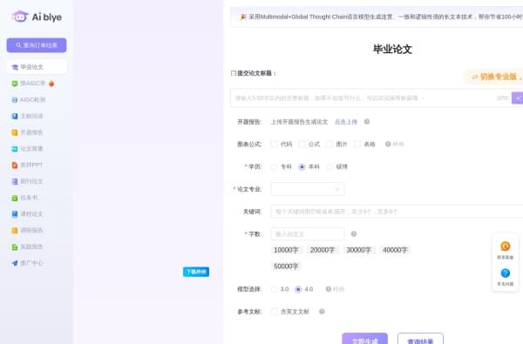The width and height of the screenshot is (523, 344).
Task: Open 期刊论文 in the sidebar
Action: coord(32,181)
